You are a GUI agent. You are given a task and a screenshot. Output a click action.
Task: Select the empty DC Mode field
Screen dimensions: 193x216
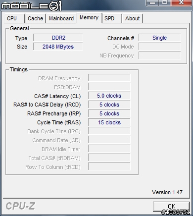pyautogui.click(x=160, y=47)
